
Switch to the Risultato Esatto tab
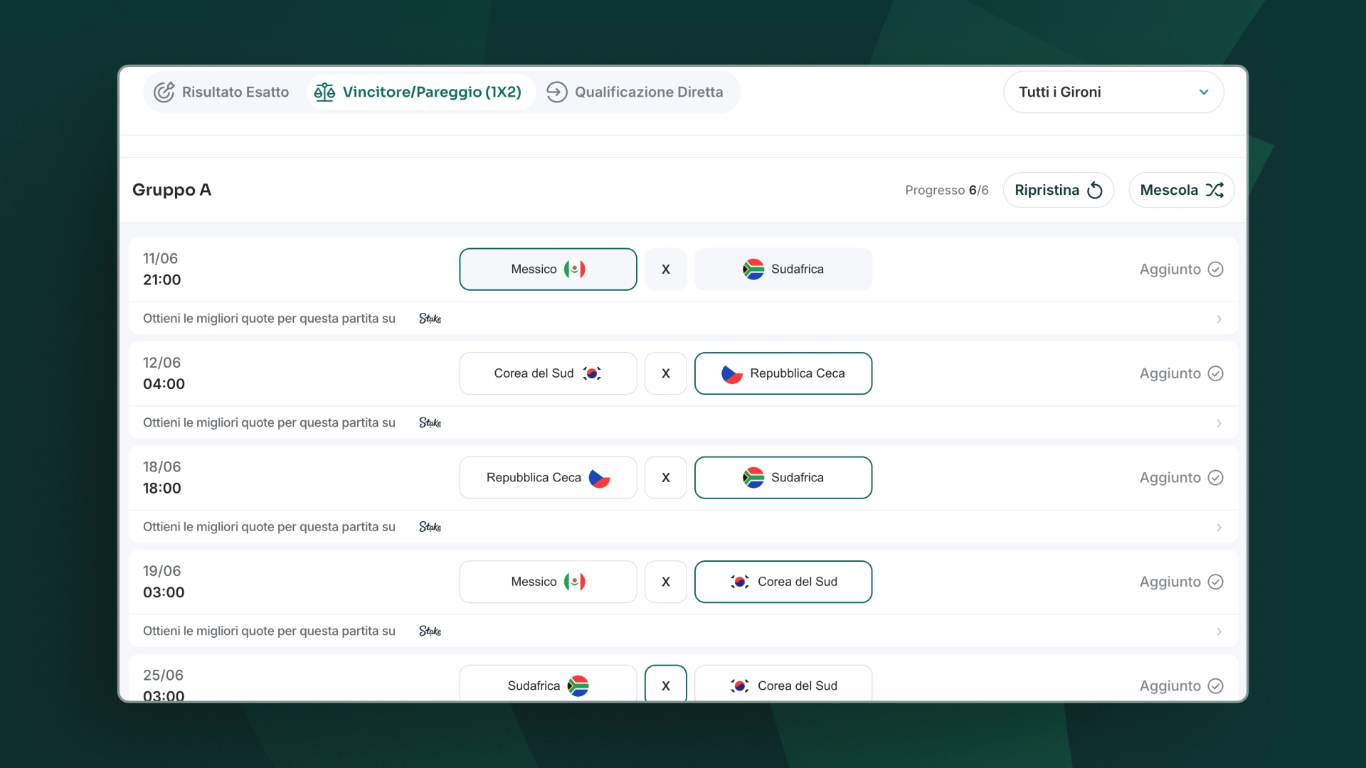tap(222, 92)
